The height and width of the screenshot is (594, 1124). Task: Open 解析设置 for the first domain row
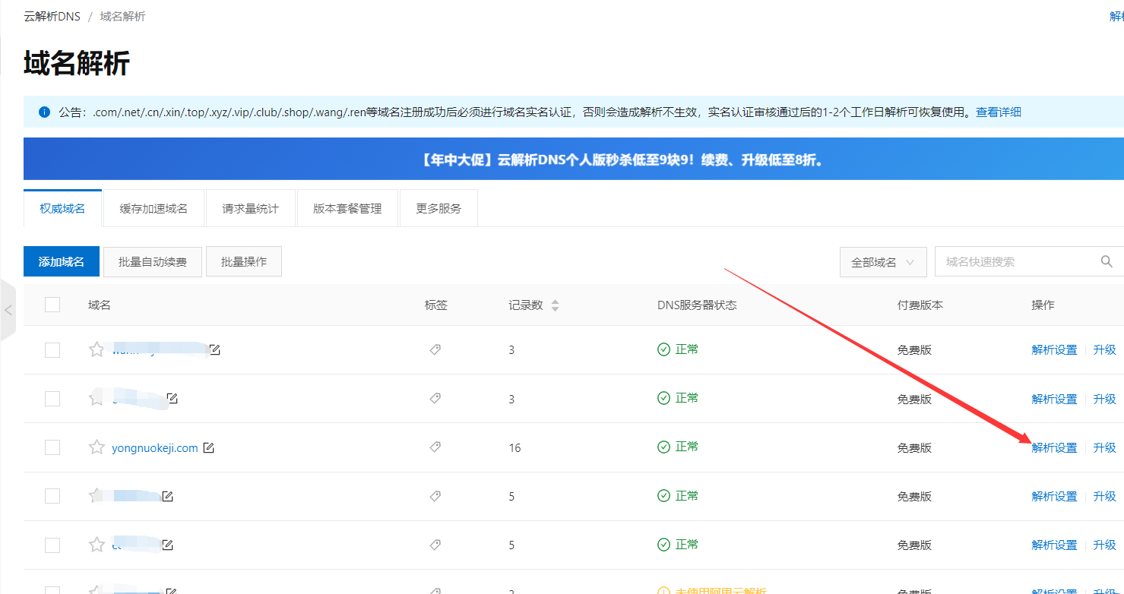(1054, 349)
